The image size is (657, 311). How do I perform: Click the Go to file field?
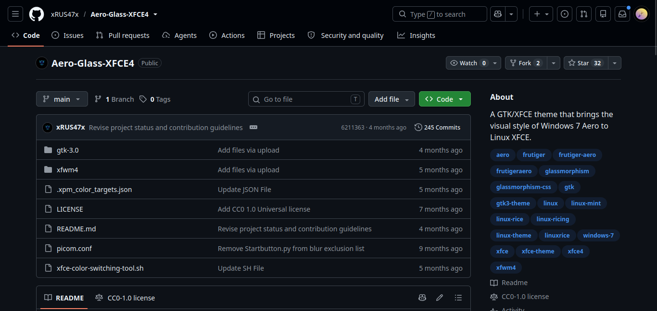[x=306, y=99]
